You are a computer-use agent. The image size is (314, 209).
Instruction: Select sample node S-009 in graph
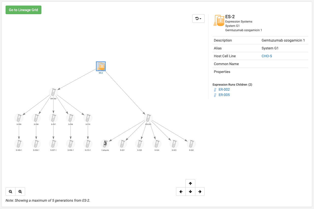point(19,118)
